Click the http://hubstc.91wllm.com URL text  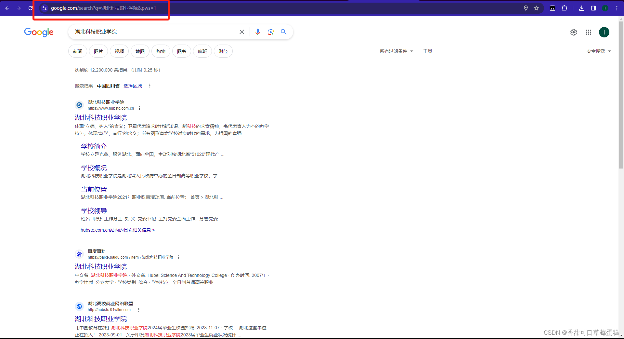click(x=109, y=310)
